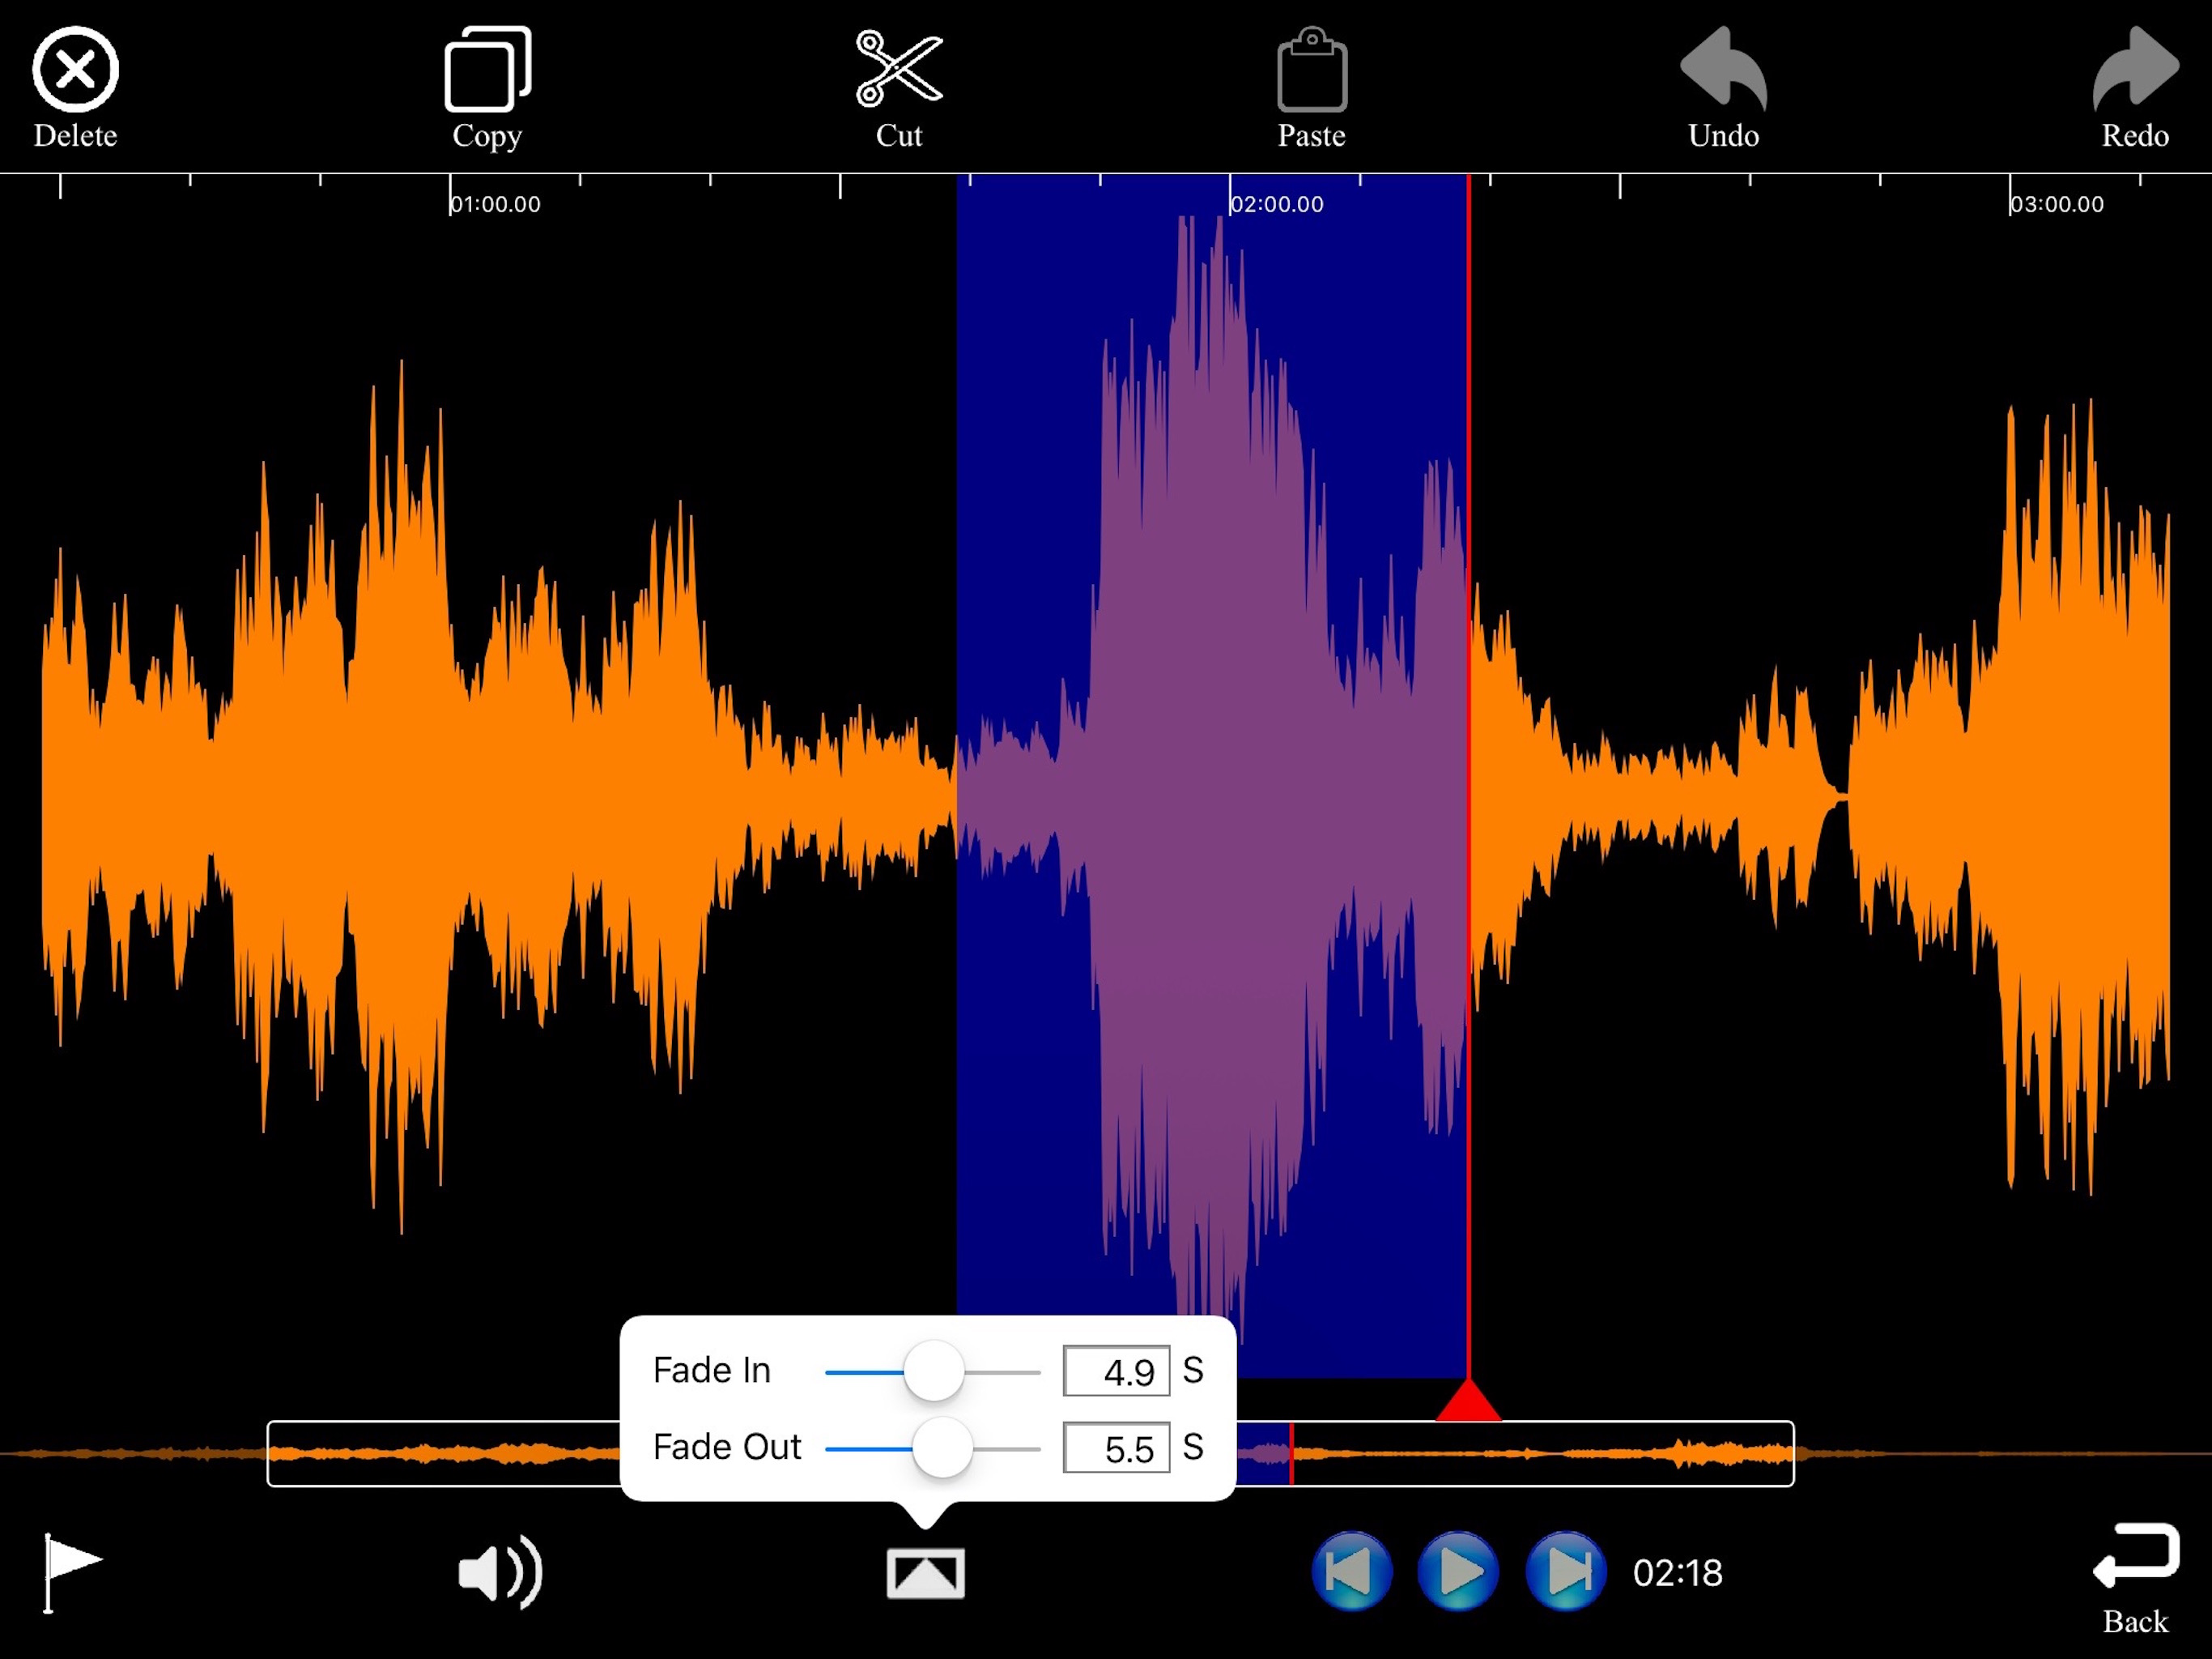Start playback with blue play button
The image size is (2212, 1659).
(1458, 1572)
